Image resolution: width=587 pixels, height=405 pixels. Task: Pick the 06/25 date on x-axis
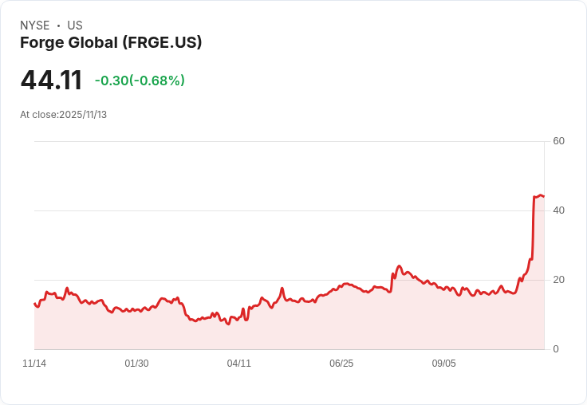point(341,364)
